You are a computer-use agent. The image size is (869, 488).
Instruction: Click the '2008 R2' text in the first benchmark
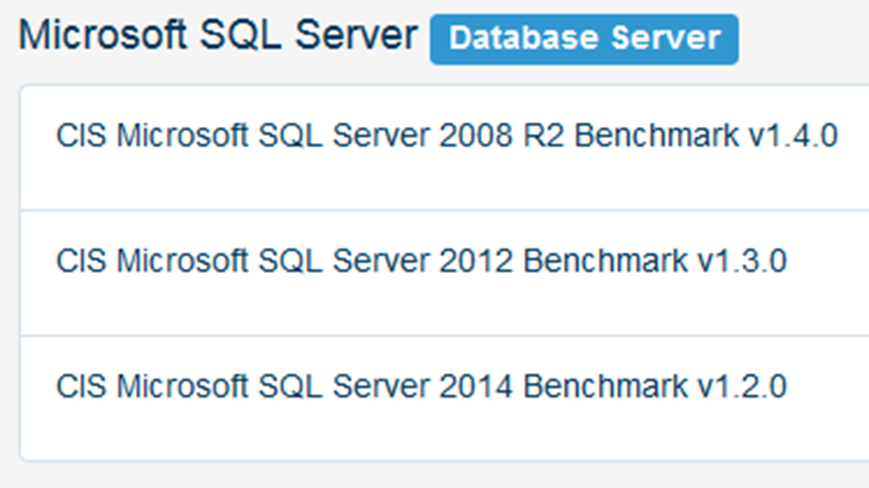502,135
